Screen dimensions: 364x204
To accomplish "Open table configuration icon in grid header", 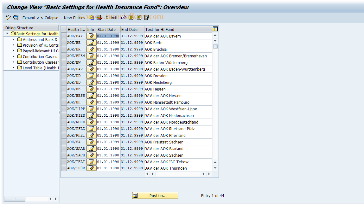I will click(x=215, y=29).
